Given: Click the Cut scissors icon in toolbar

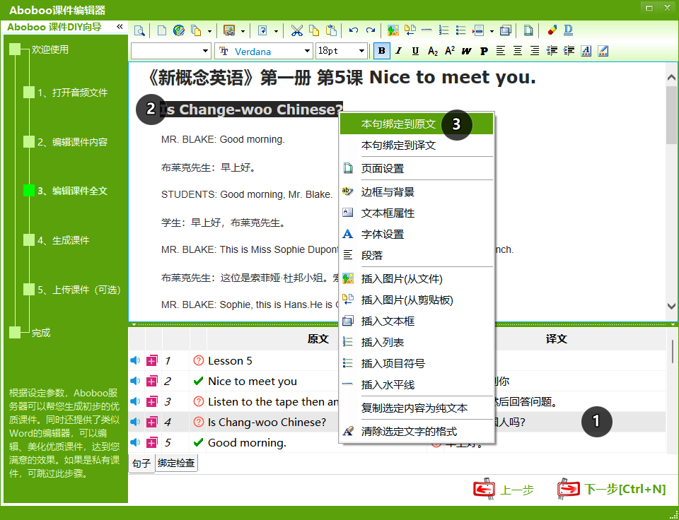Looking at the screenshot, I should pyautogui.click(x=297, y=30).
